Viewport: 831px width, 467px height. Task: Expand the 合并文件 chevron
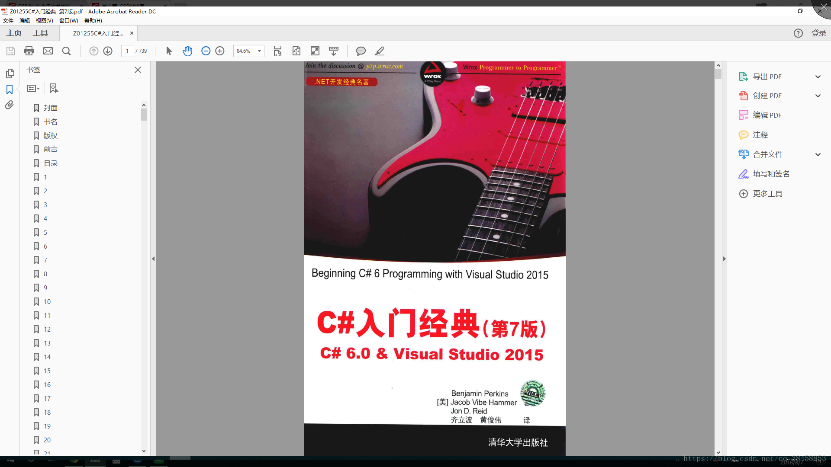tap(818, 154)
